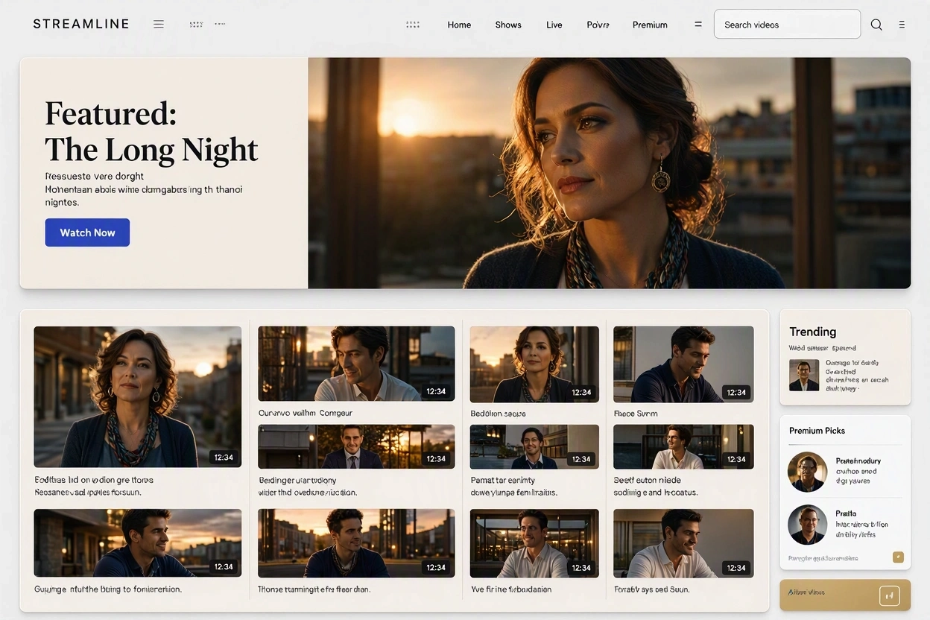
Task: Click the featured hero image of The Long Night
Action: 609,173
